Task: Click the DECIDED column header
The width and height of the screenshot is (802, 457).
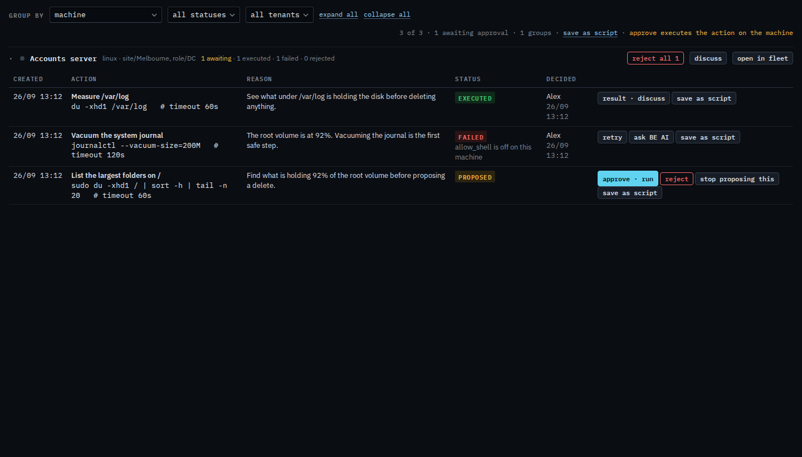Action: 561,79
